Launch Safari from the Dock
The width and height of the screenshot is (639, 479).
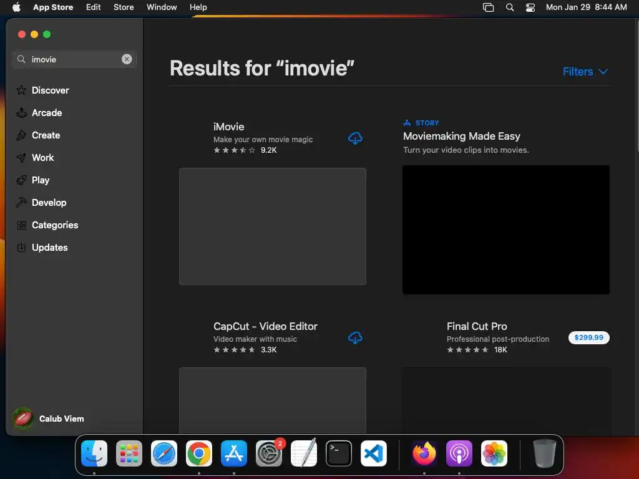click(x=164, y=453)
